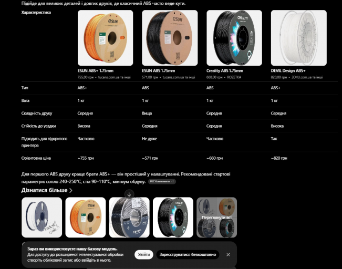Open the white filament spool with parts thumbnail
342x269 pixels.
click(42, 218)
